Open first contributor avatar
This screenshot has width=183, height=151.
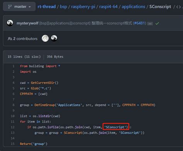[45, 38]
